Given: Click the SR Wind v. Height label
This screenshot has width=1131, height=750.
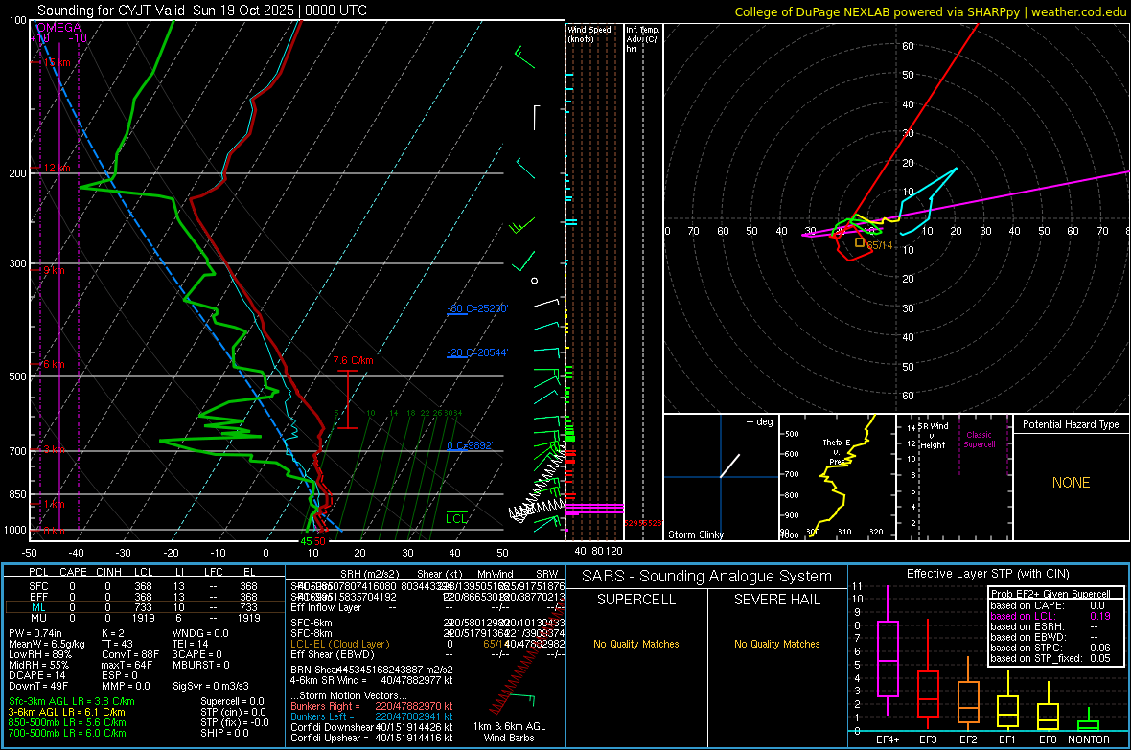Looking at the screenshot, I should (x=933, y=436).
